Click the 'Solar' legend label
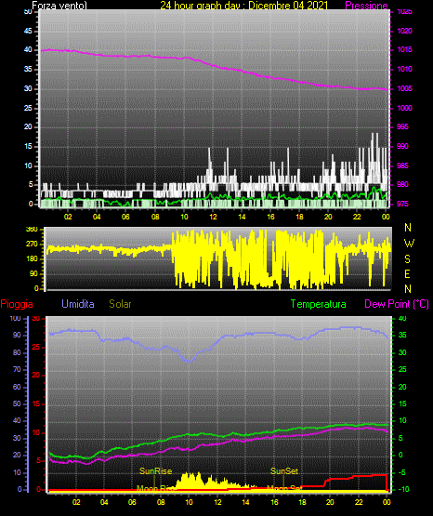This screenshot has width=433, height=516. coord(120,304)
